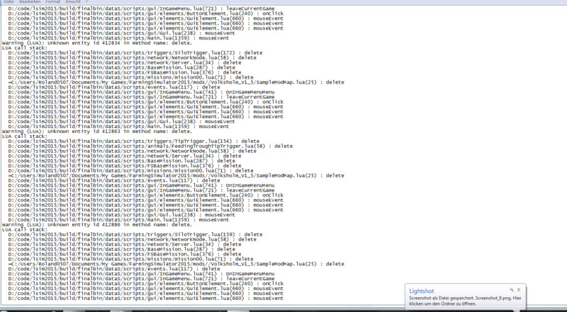Viewport: 567px width, 312px height.
Task: Open the Ansicht menu
Action: click(x=73, y=2)
